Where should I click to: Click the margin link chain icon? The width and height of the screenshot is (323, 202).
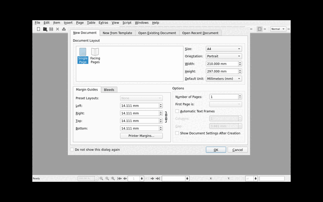[166, 117]
